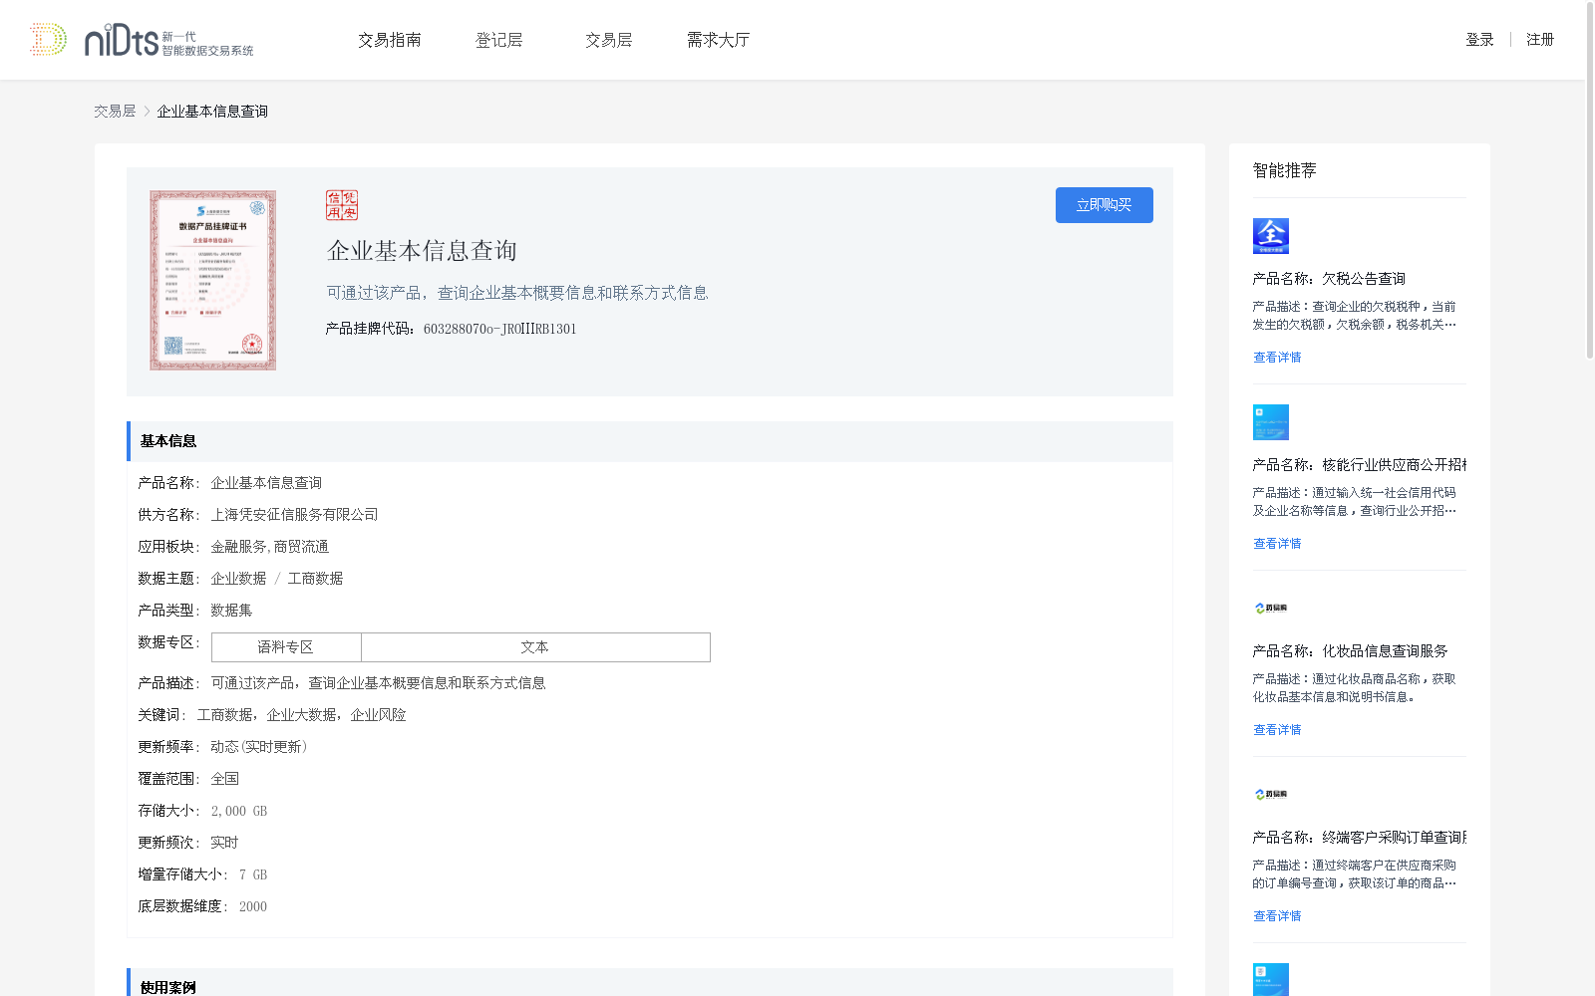
Task: Click the 工商数据 data theme text
Action: click(315, 579)
